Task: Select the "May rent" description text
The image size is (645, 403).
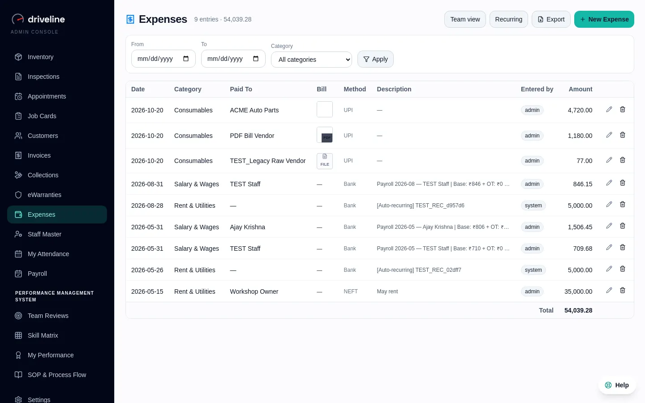Action: [387, 292]
